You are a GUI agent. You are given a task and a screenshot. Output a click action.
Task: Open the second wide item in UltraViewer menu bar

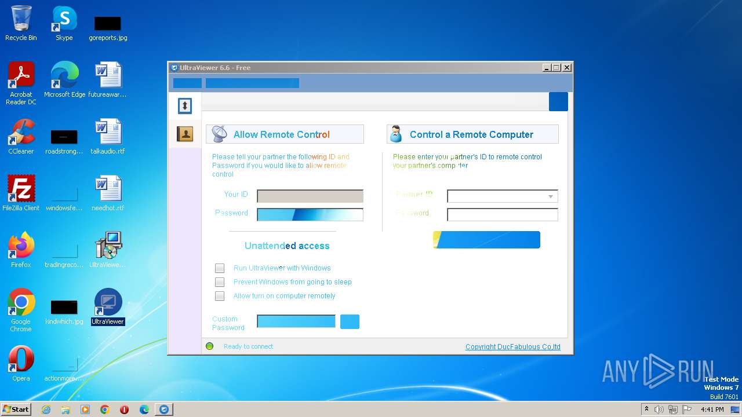252,83
